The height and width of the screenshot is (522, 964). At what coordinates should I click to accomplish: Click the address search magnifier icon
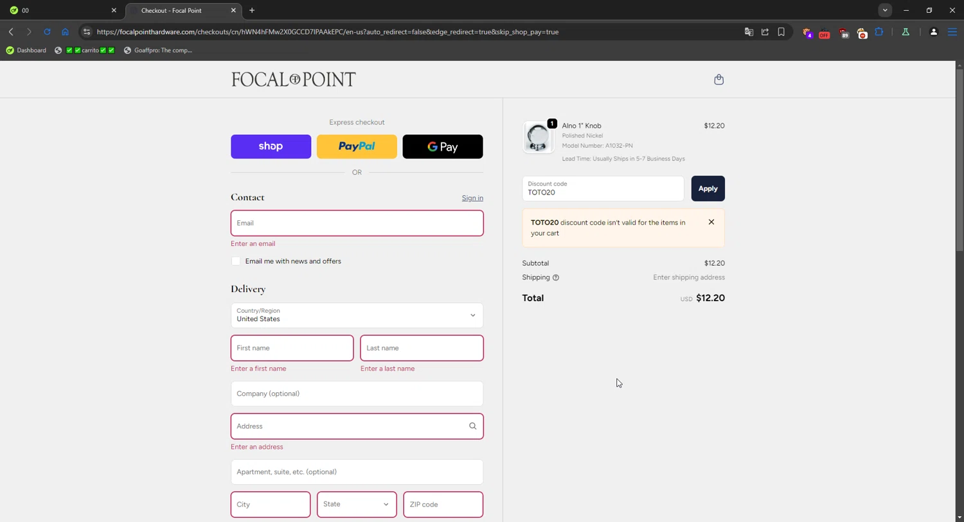click(472, 426)
